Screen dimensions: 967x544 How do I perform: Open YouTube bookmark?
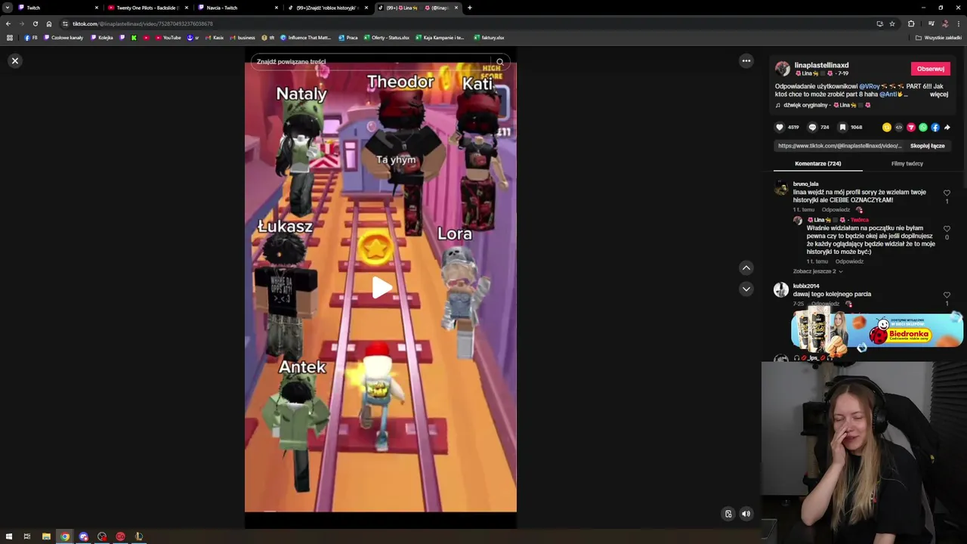click(168, 38)
